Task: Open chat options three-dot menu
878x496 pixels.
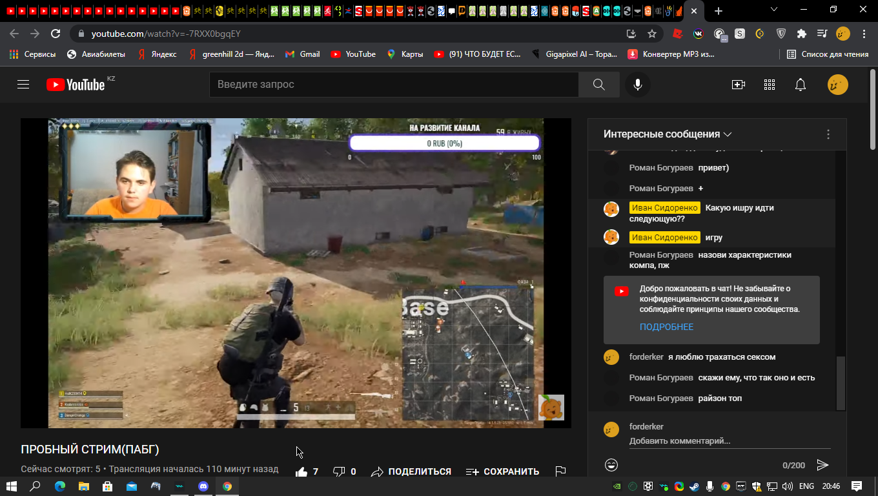Action: pos(828,134)
